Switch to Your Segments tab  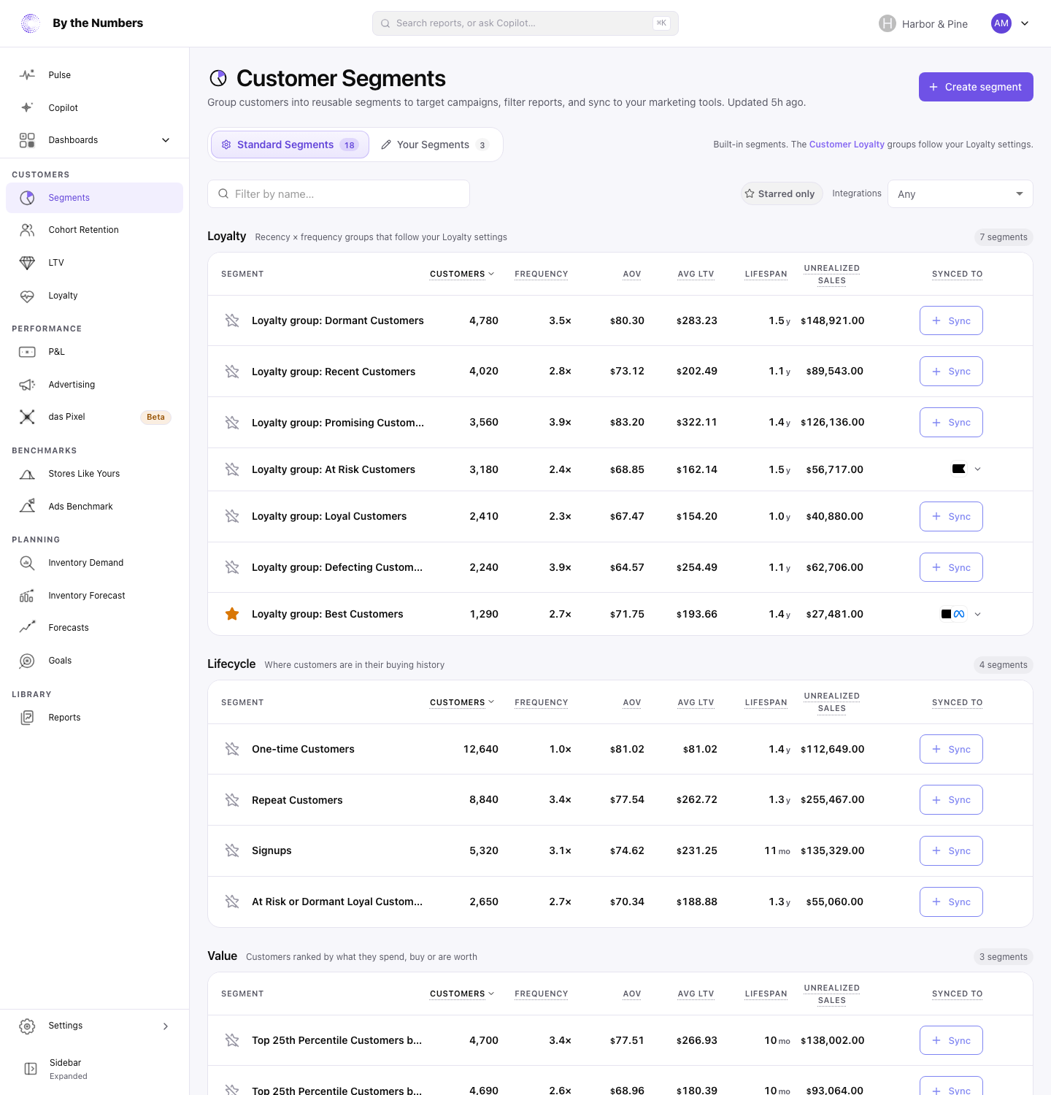[435, 145]
